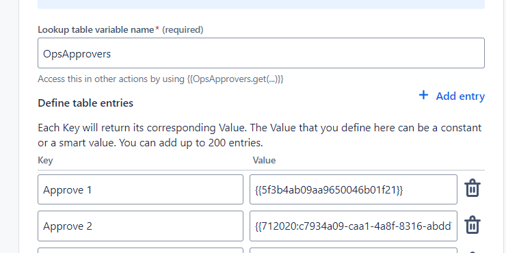Select the partially visible third value field
The width and height of the screenshot is (506, 253).
[x=354, y=250]
